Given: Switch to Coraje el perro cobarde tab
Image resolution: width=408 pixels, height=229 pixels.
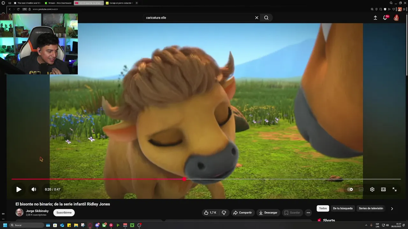Looking at the screenshot, I should (120, 3).
